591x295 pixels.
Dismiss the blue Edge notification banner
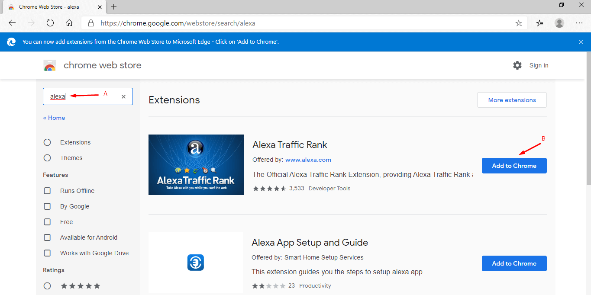click(581, 42)
